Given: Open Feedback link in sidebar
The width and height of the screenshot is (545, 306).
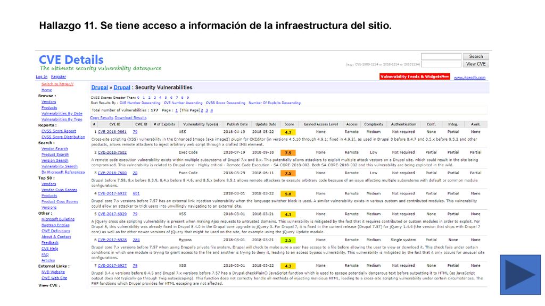Looking at the screenshot, I should [x=49, y=243].
